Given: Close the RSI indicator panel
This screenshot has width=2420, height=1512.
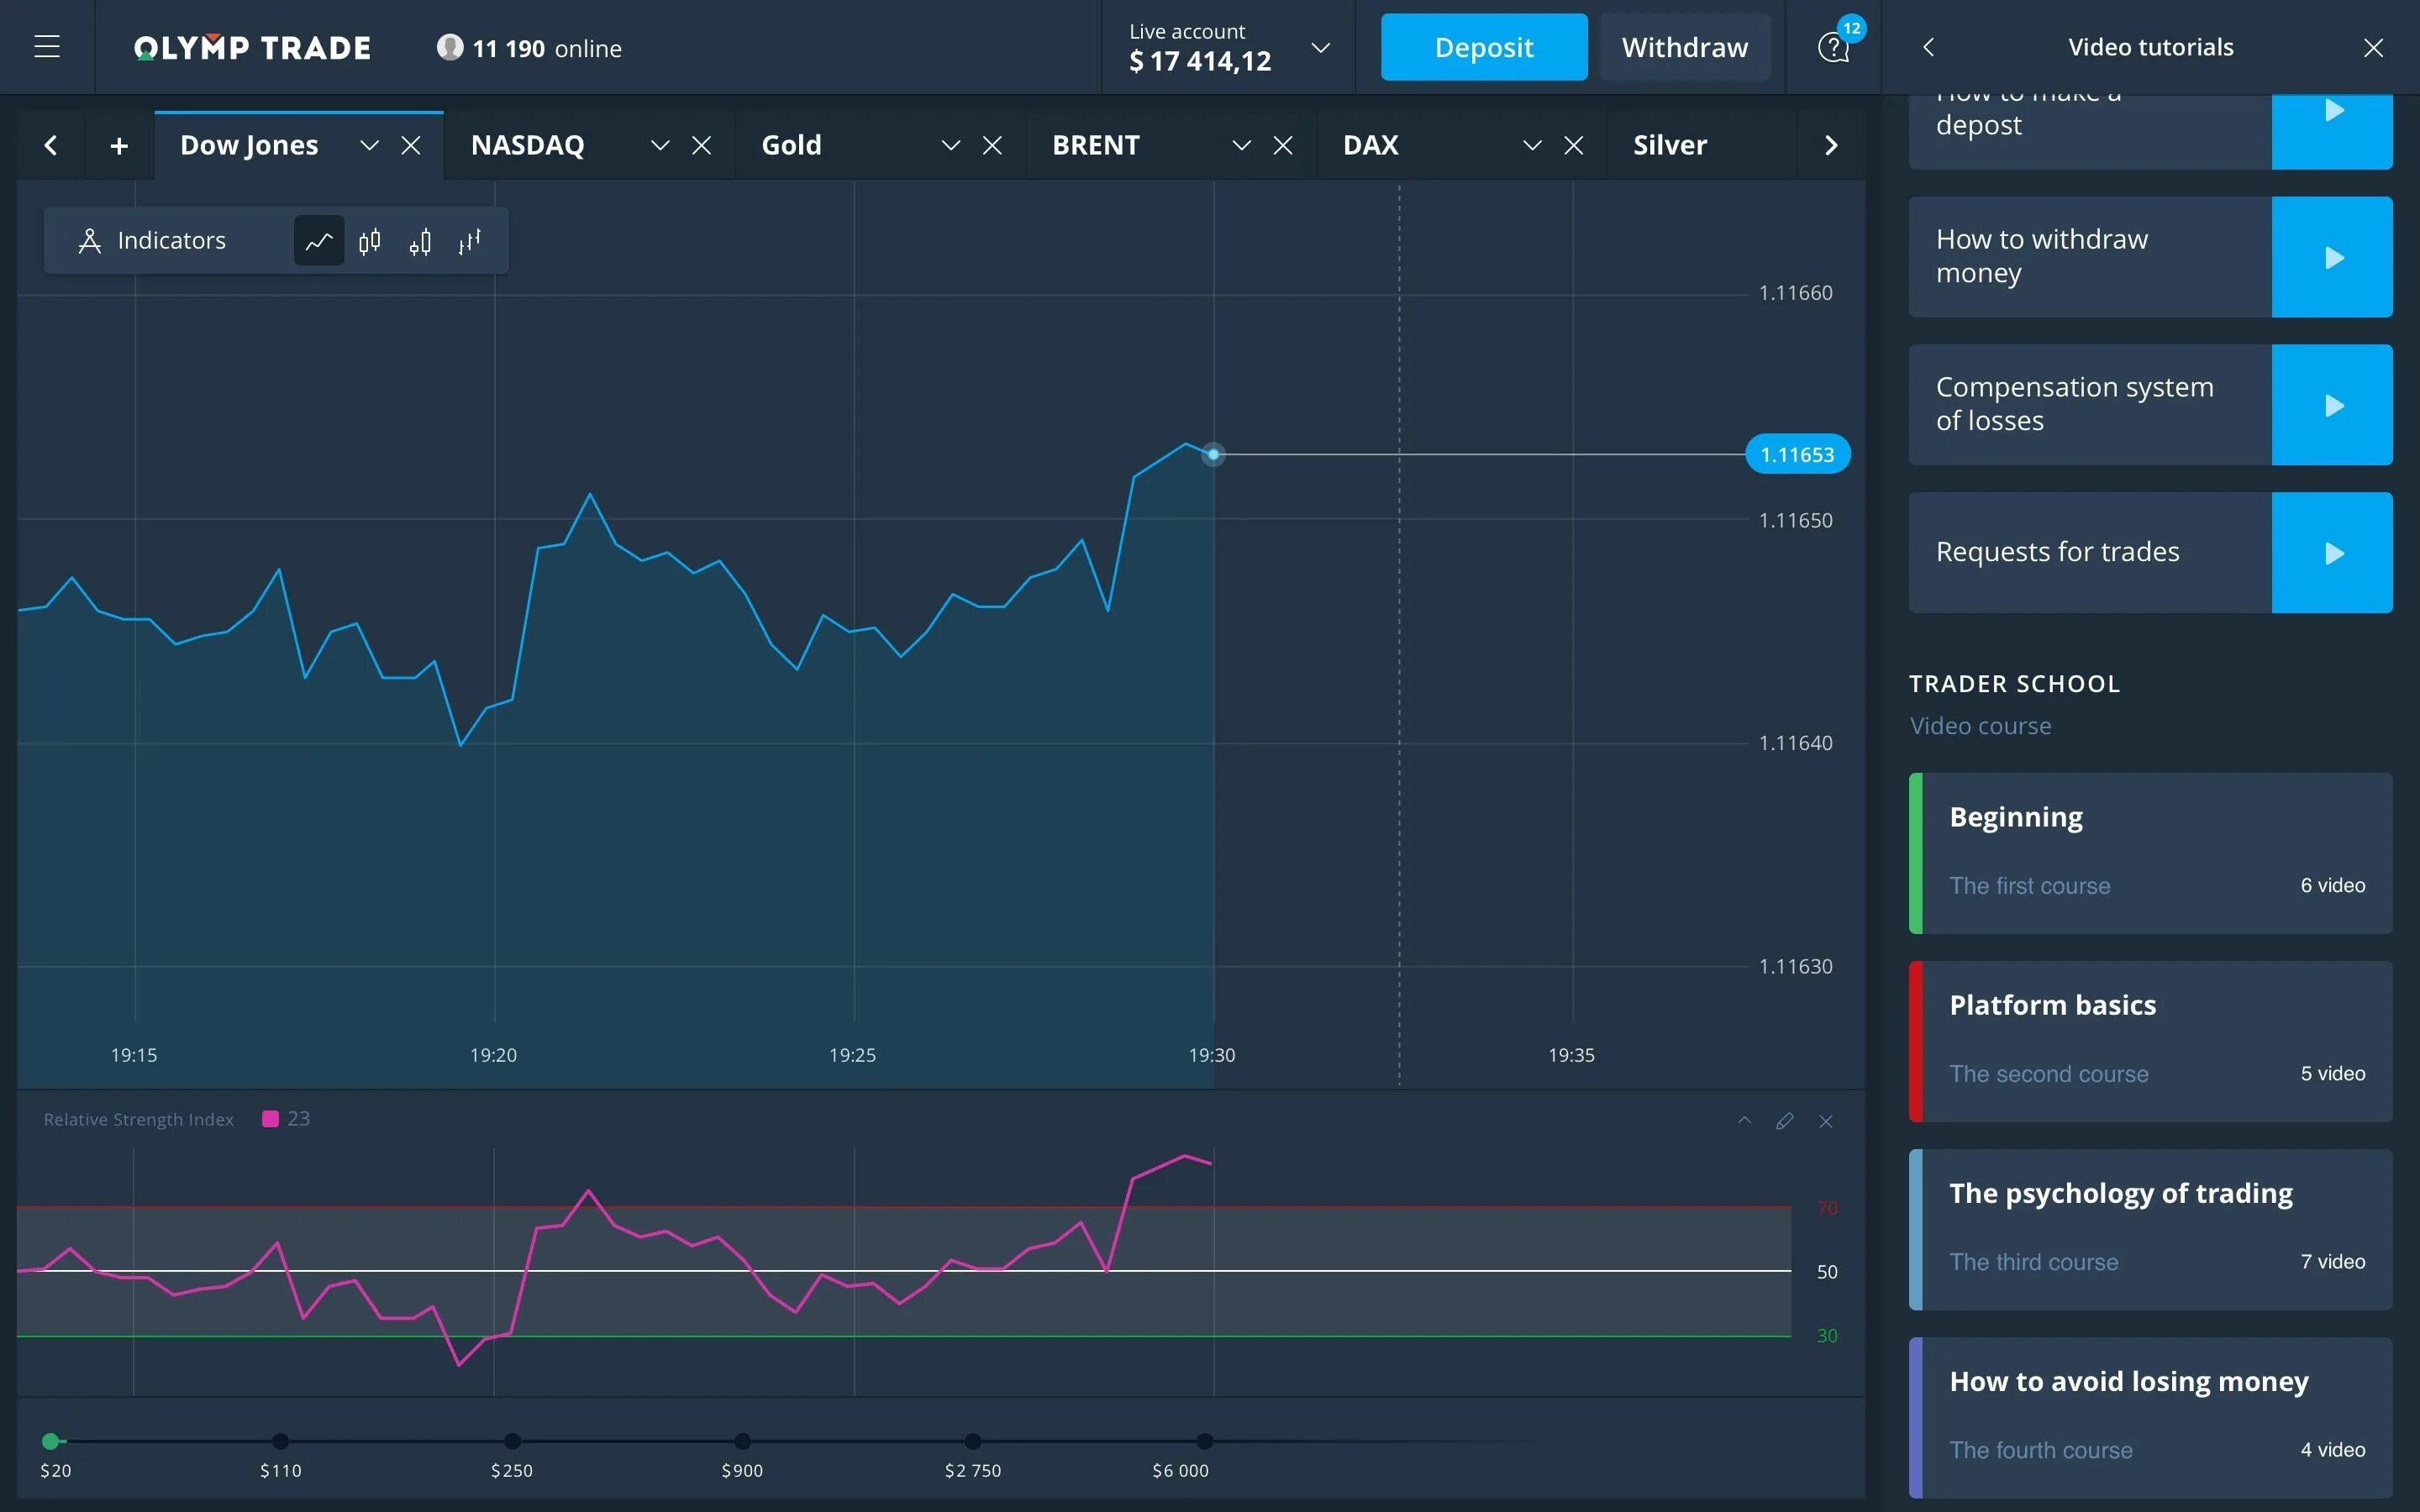Looking at the screenshot, I should click(x=1824, y=1120).
